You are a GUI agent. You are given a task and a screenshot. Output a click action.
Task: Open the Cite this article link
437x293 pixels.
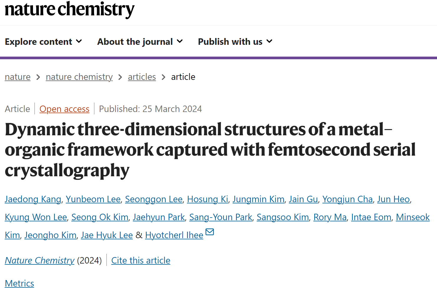[x=141, y=261]
